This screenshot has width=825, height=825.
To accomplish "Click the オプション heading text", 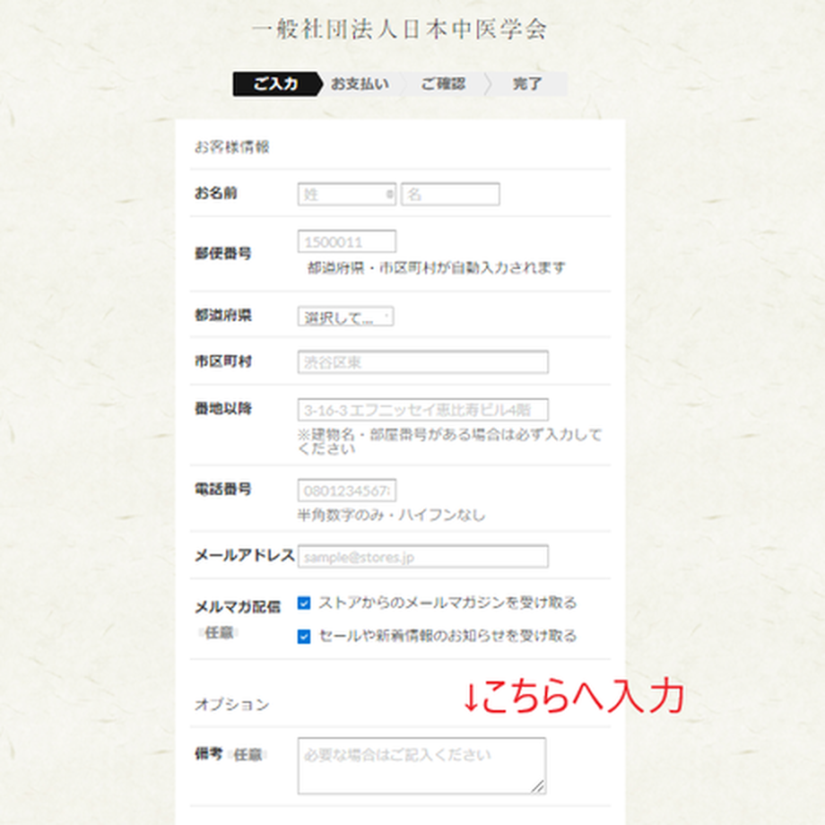I will 232,705.
